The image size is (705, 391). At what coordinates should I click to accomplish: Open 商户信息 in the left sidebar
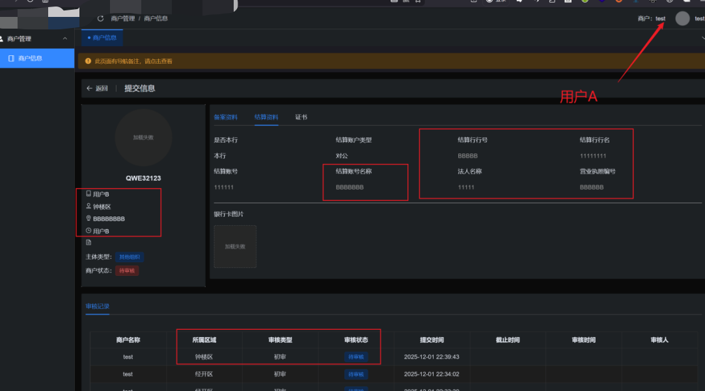pyautogui.click(x=37, y=59)
